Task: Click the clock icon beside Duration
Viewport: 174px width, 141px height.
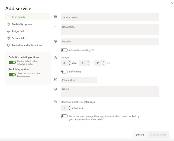Action: [x=55, y=58]
